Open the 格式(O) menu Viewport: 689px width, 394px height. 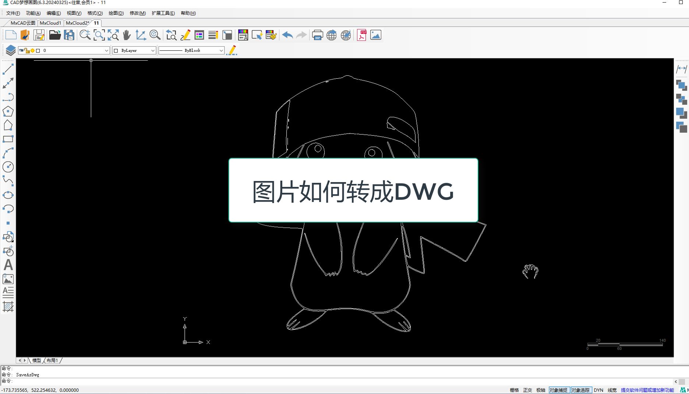[95, 13]
